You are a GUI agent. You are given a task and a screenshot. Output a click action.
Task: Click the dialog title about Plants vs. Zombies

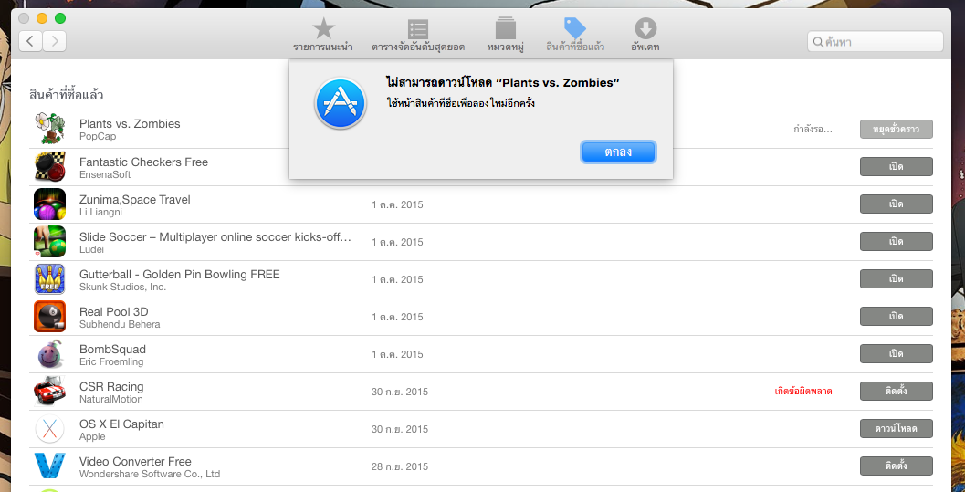(503, 83)
